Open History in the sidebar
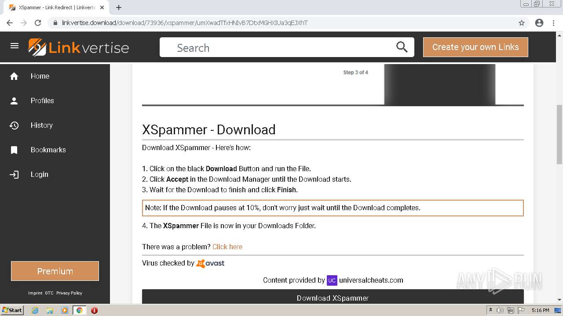This screenshot has width=563, height=316. pyautogui.click(x=42, y=126)
